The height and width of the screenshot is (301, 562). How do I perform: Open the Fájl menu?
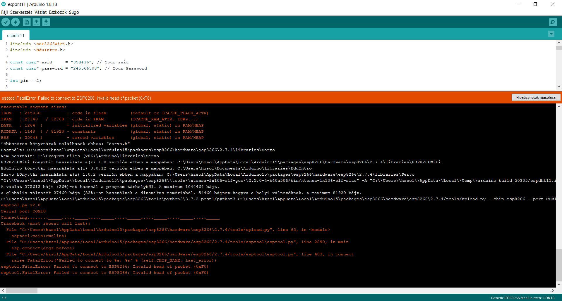[4, 12]
